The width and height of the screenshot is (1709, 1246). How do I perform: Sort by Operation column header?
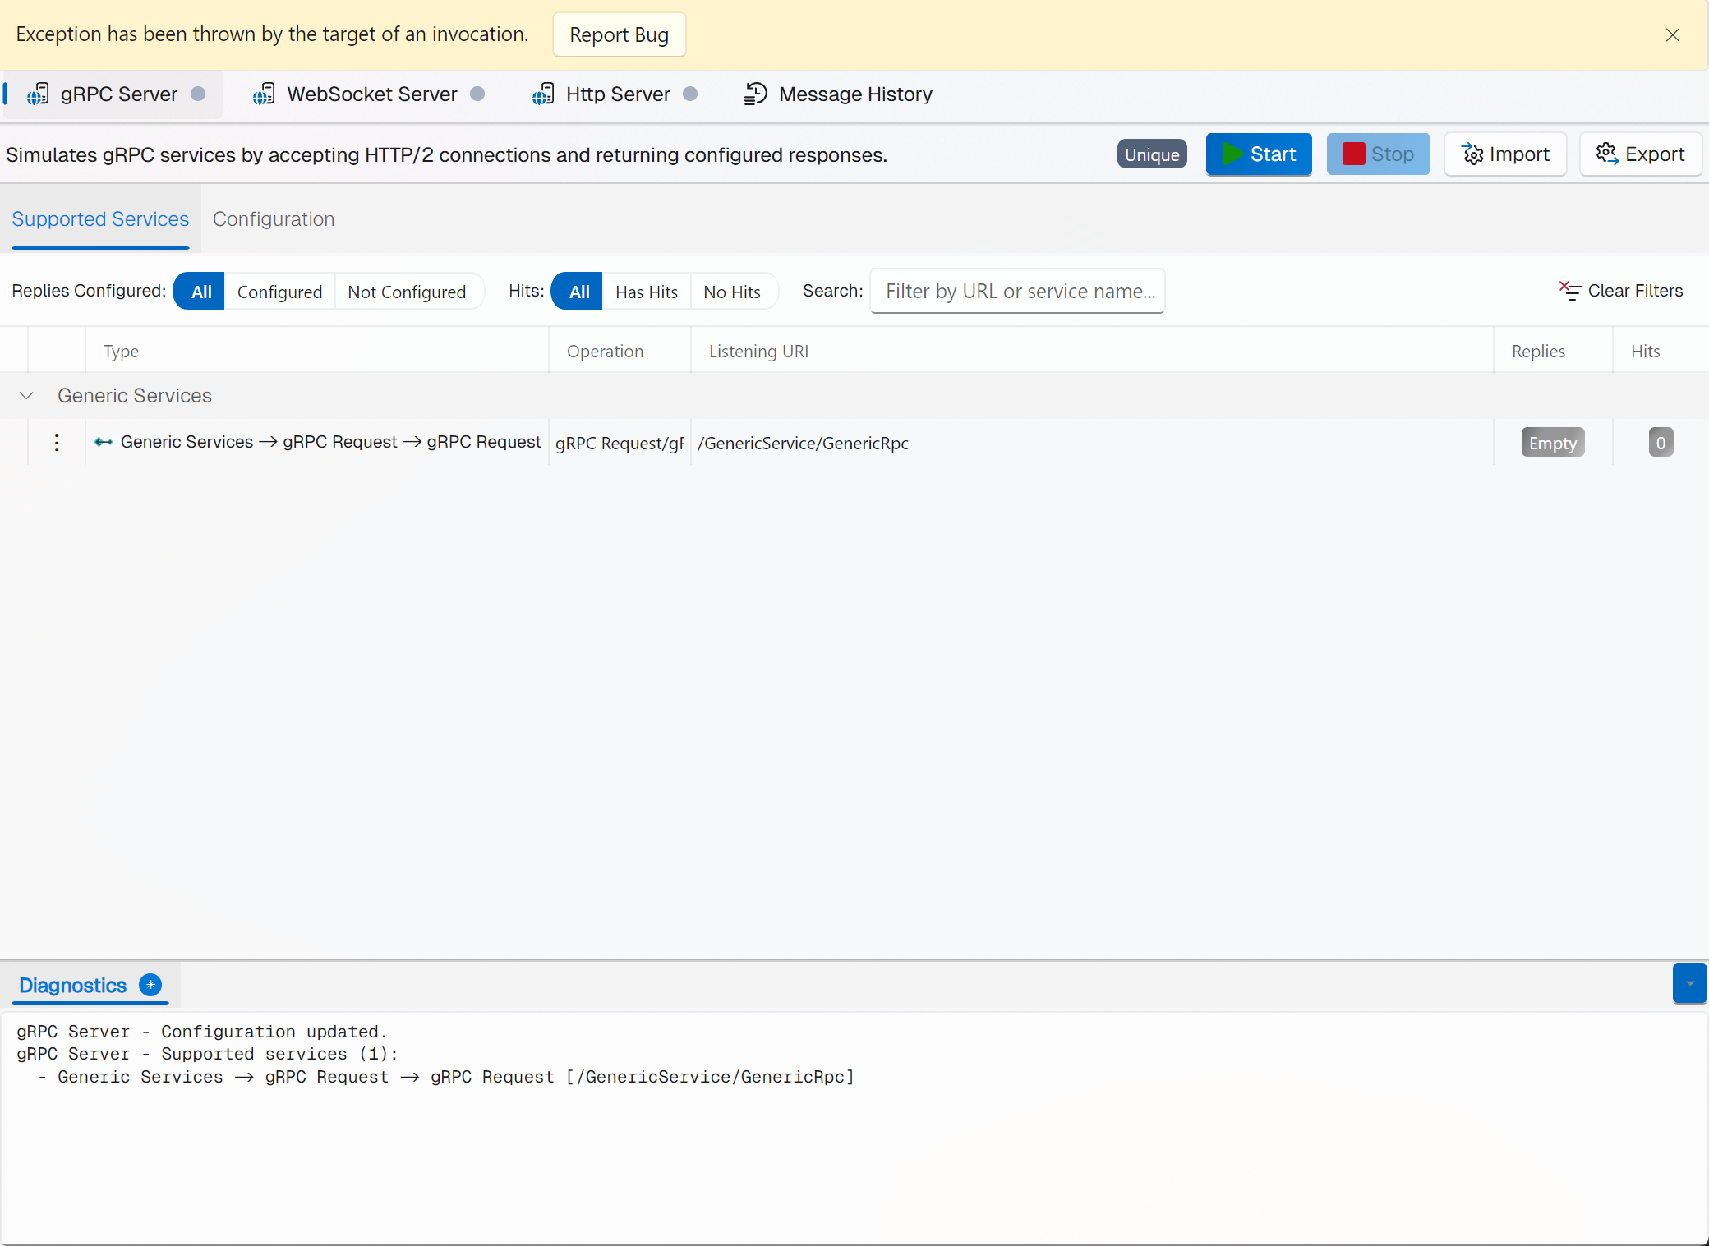click(620, 352)
